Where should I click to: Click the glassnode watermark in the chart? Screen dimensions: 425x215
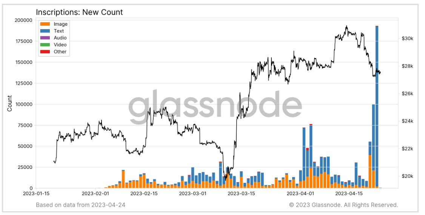pos(215,105)
